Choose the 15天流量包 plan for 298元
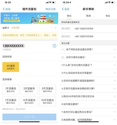 (48, 101)
